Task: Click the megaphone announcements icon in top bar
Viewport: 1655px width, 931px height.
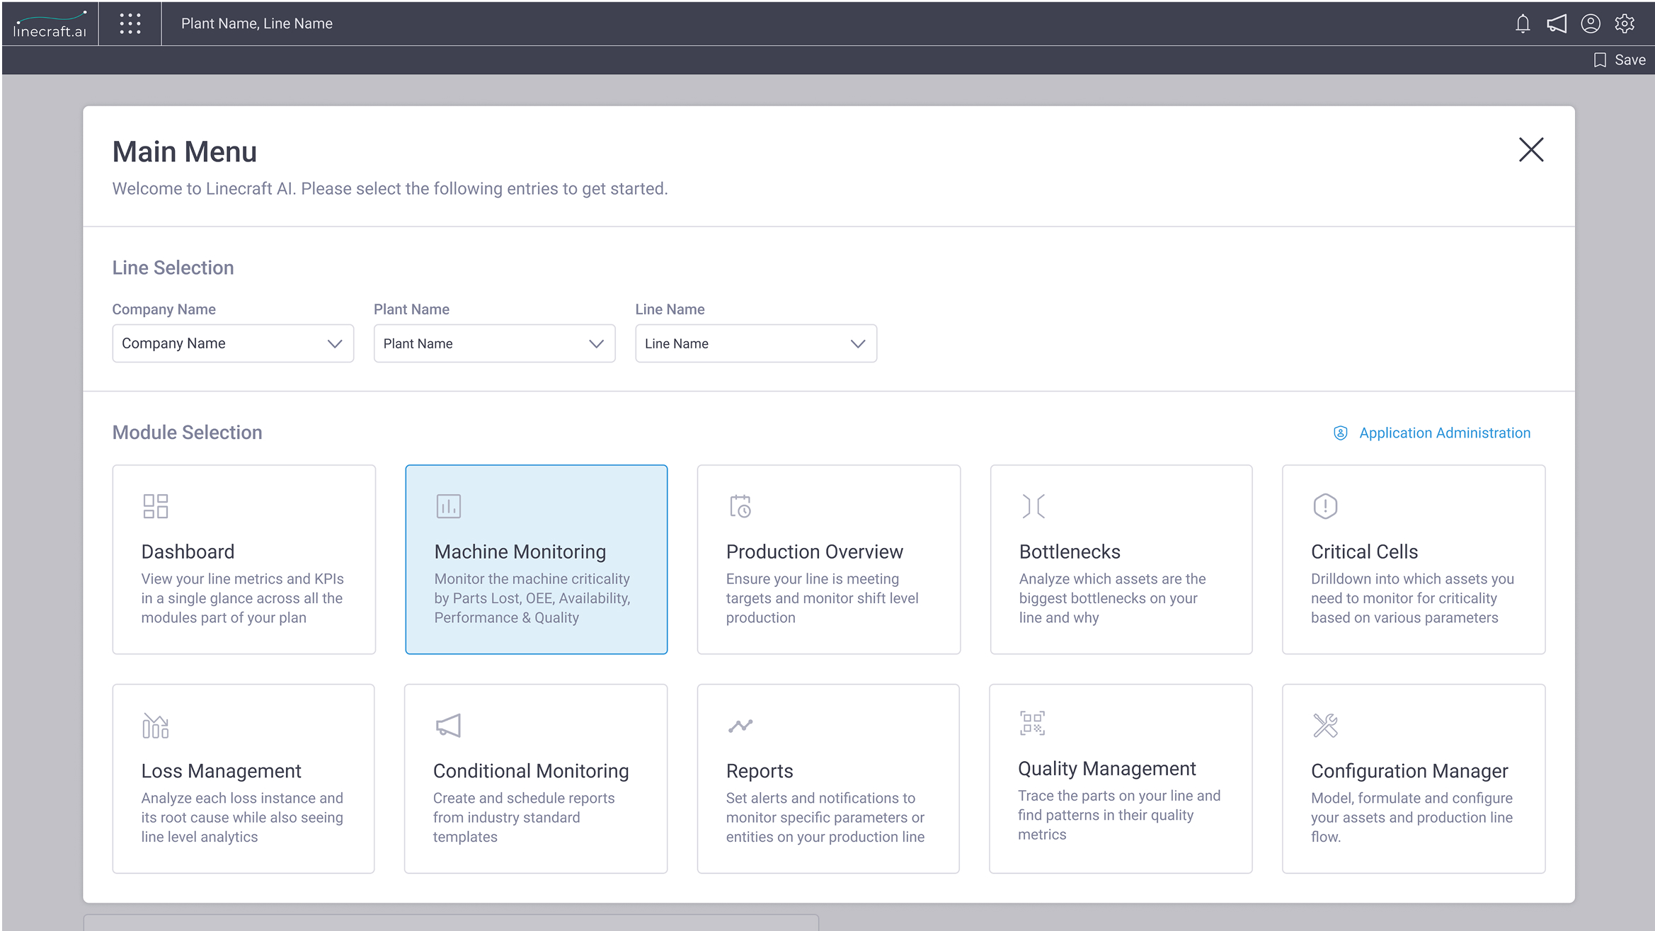Action: (1557, 24)
